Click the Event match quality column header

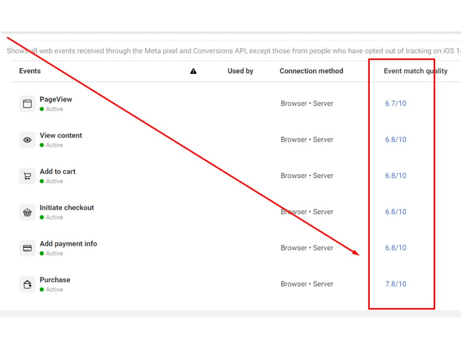[415, 71]
